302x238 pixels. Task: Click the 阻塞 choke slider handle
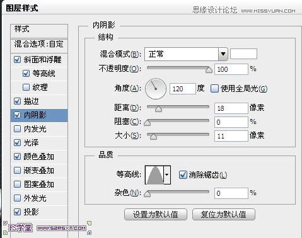coord(148,123)
